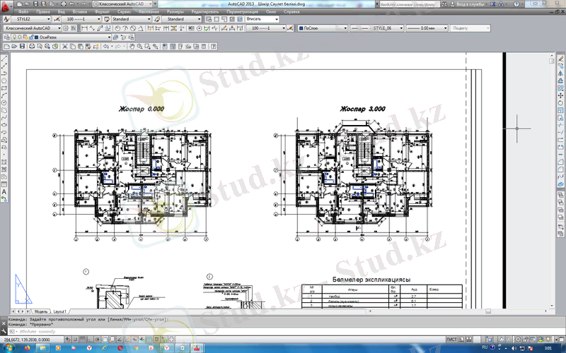Open the ПоСлою color dropdown
The width and height of the screenshot is (566, 353).
[323, 28]
